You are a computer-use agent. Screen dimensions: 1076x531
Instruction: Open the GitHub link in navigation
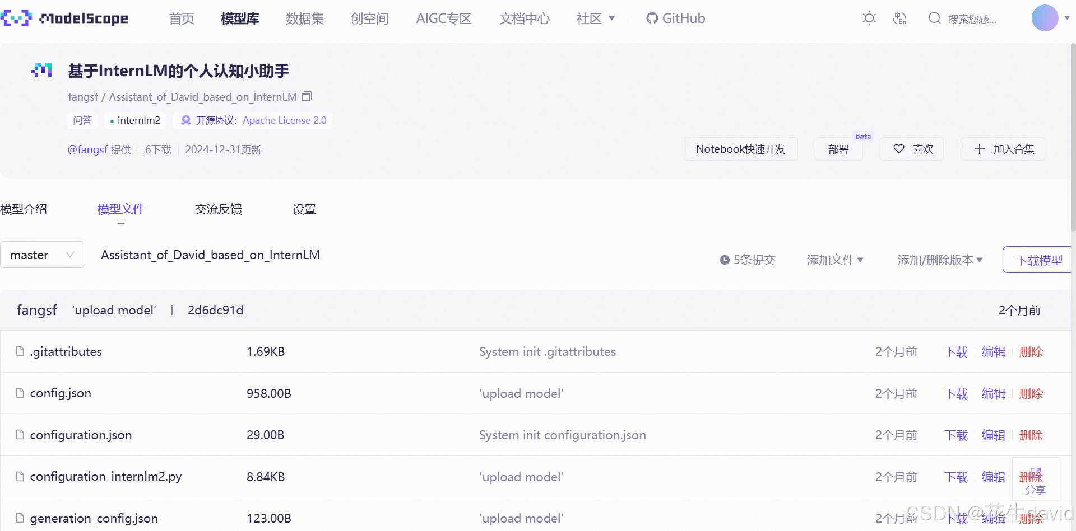pyautogui.click(x=676, y=18)
